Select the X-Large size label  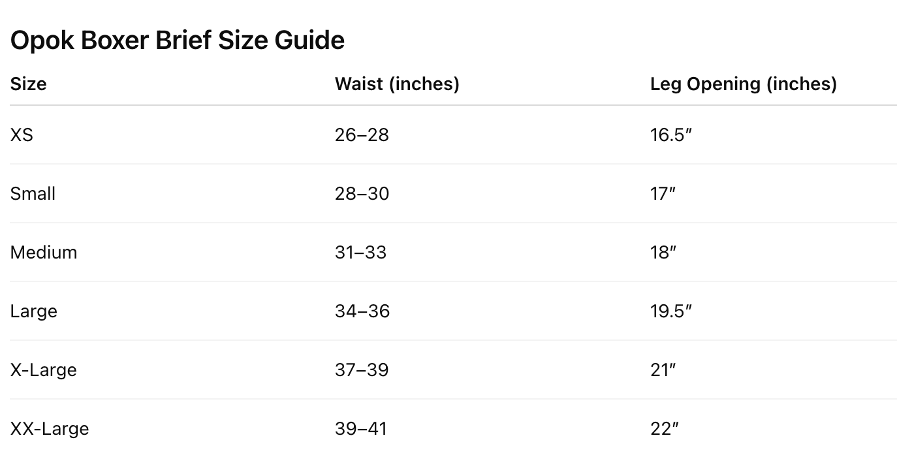44,370
